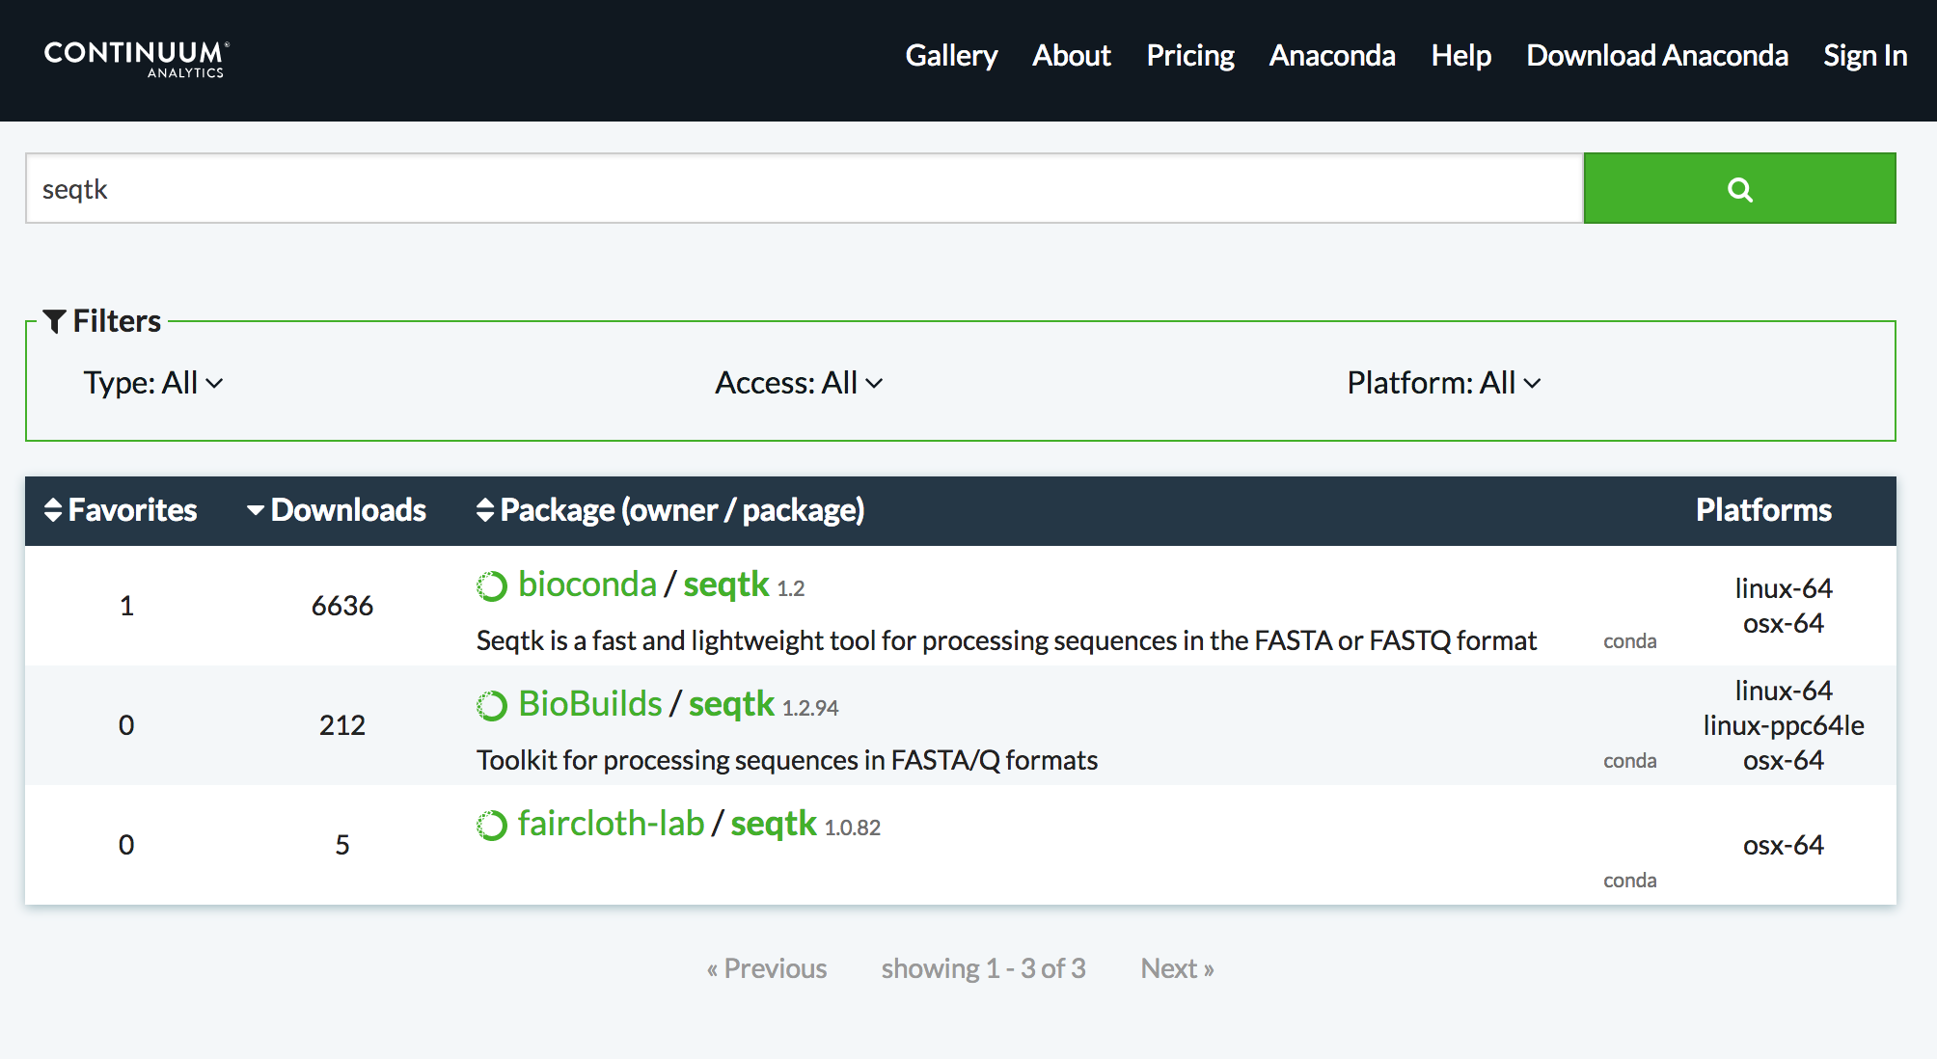Click the favorites count 0 for BioBuilds

pos(126,725)
